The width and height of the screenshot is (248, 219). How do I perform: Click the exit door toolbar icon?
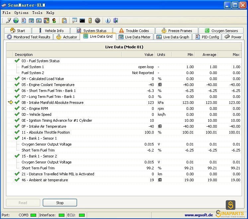116,21
